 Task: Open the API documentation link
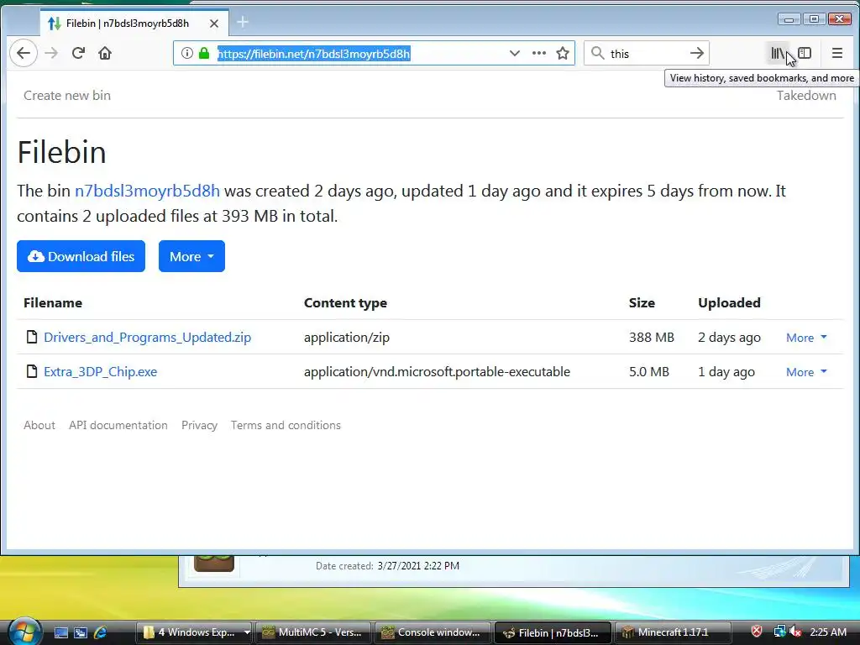118,425
